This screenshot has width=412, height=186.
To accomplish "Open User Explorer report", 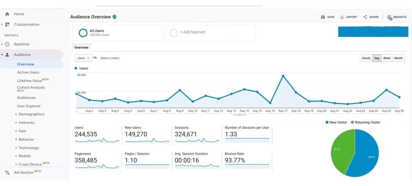I will [x=29, y=106].
